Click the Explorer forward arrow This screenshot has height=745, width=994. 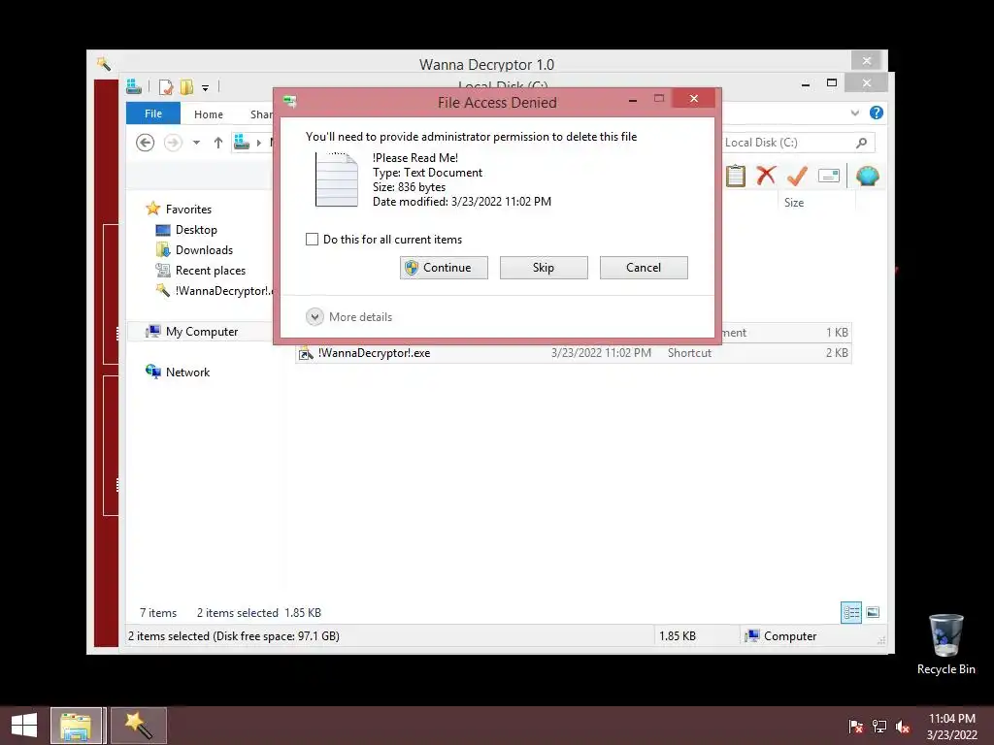(173, 143)
